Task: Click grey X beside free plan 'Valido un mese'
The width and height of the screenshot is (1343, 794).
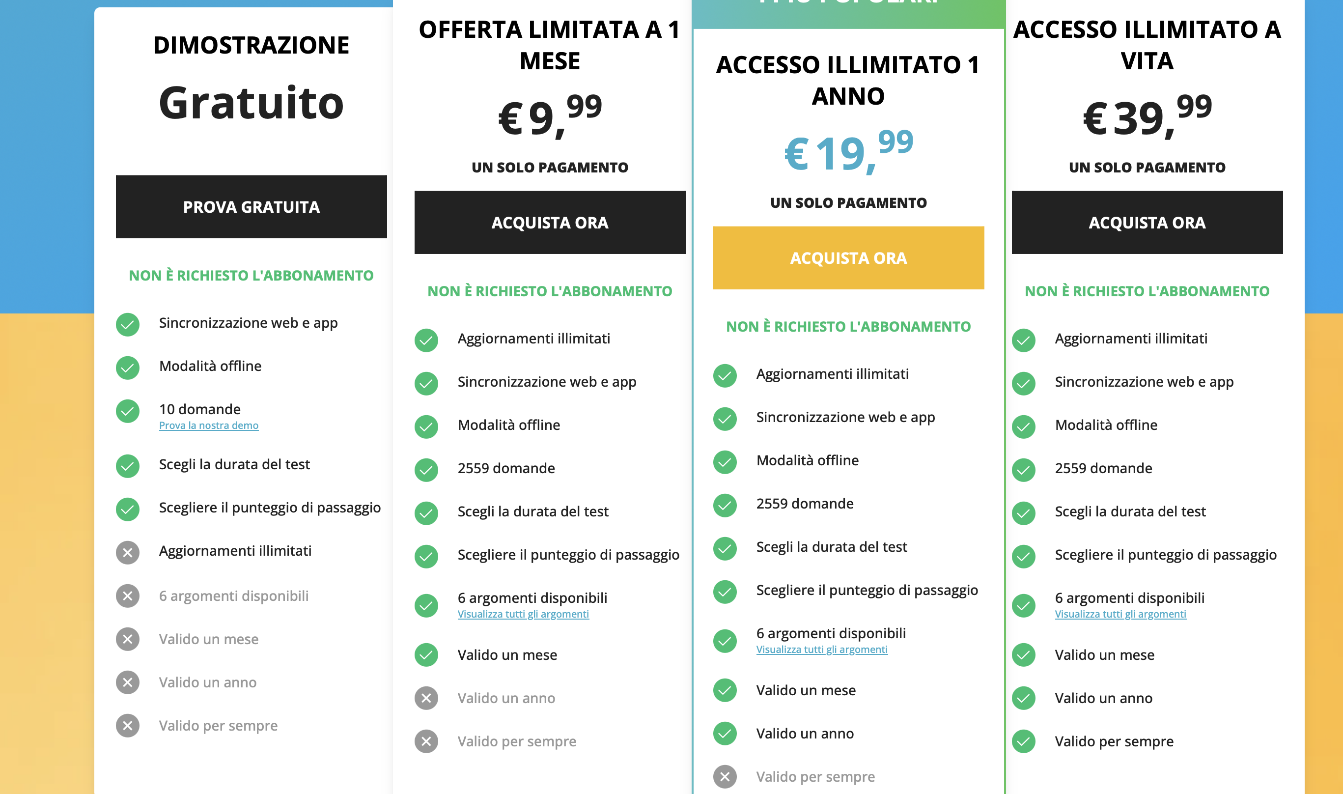Action: pyautogui.click(x=128, y=639)
